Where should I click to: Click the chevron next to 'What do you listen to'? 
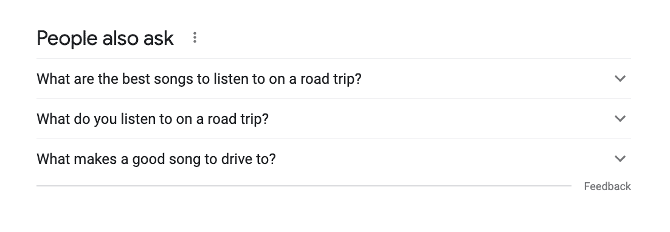pos(620,118)
